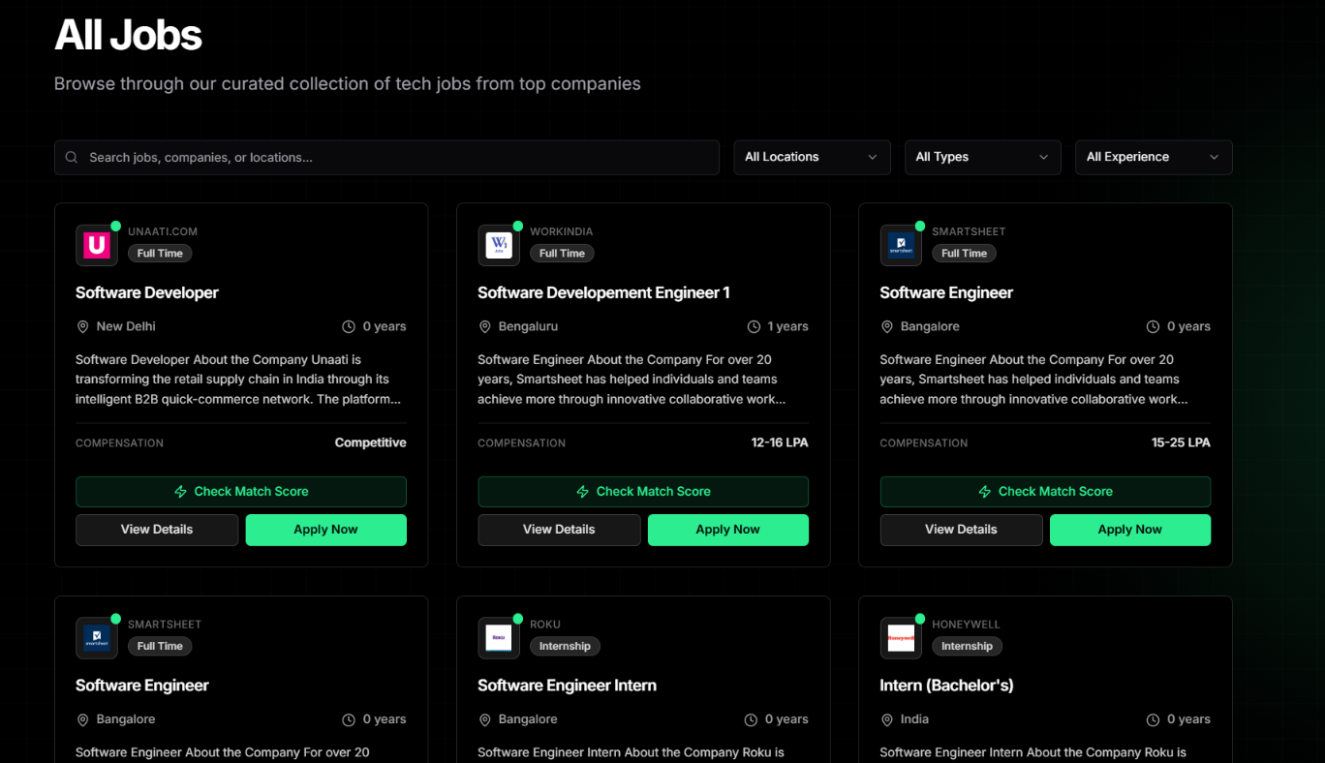Check match score on the Unaati card

[x=240, y=492]
